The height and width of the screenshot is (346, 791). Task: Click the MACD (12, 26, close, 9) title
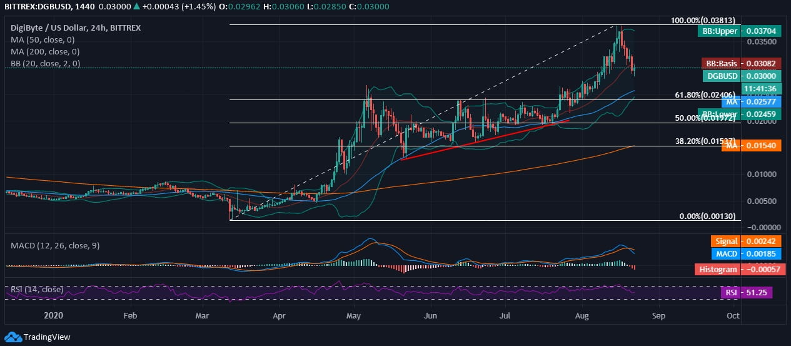pos(55,245)
